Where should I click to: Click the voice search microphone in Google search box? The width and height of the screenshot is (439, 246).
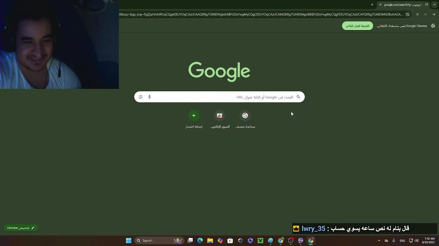(149, 97)
